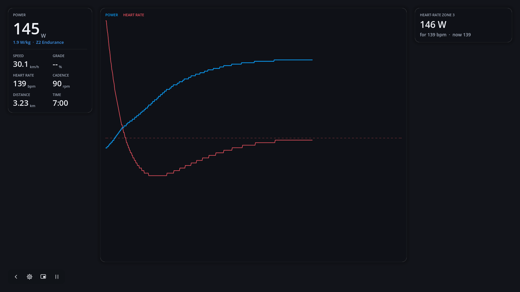Select the 3.23 km distance value

[x=24, y=103]
